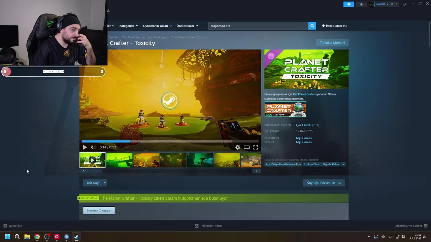
Task: Select the second green bridge screenshot thumbnail
Action: click(x=119, y=160)
